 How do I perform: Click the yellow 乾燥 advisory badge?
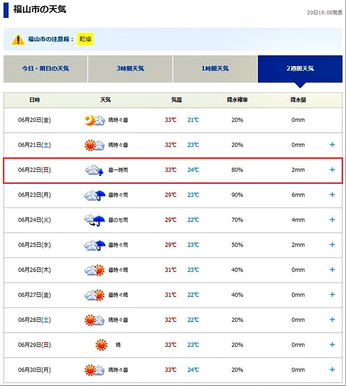pos(86,39)
